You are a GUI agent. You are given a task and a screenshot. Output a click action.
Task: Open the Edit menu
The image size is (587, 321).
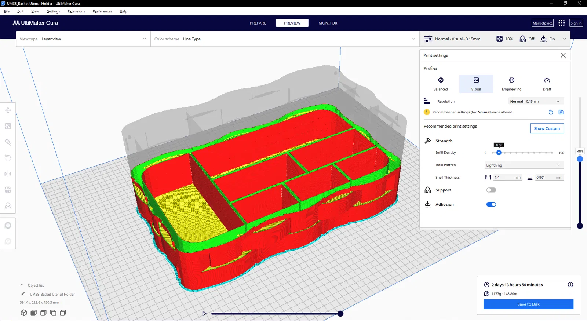pyautogui.click(x=21, y=11)
